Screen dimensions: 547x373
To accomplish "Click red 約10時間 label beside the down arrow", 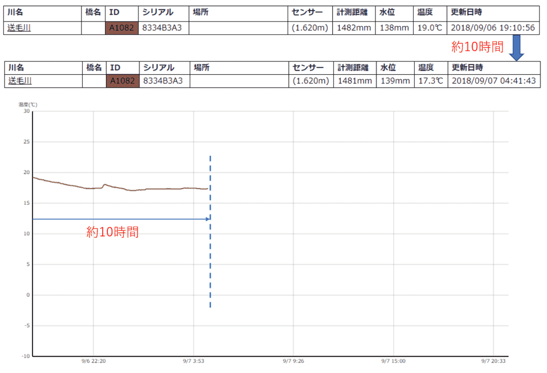I will pos(477,47).
